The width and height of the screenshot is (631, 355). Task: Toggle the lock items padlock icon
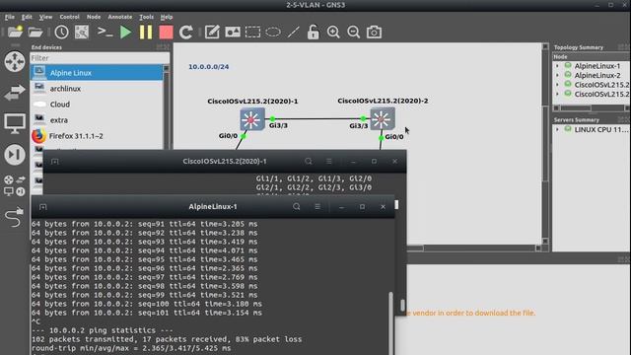coord(314,32)
